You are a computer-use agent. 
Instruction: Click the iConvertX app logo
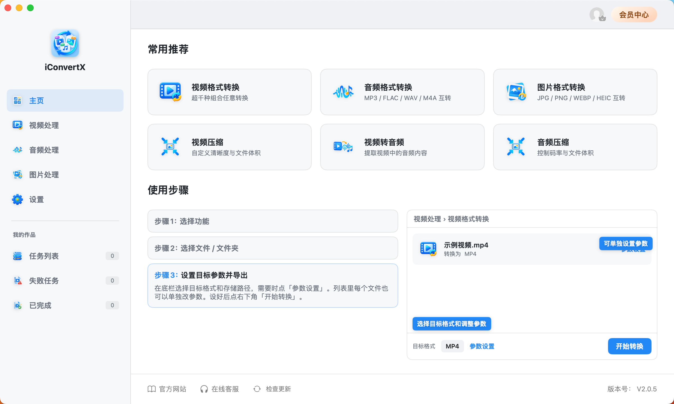coord(65,43)
